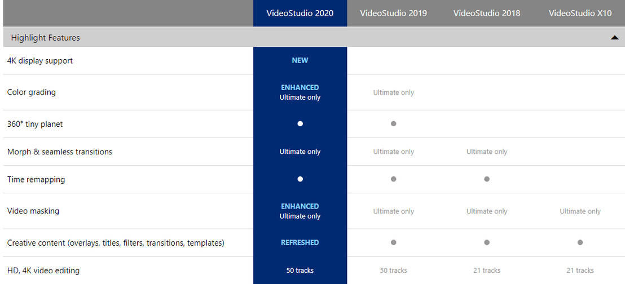Screen dimensions: 625x284
Task: Click Morph transitions Ultimate only under VideoStudio 2019
Action: pyautogui.click(x=393, y=152)
